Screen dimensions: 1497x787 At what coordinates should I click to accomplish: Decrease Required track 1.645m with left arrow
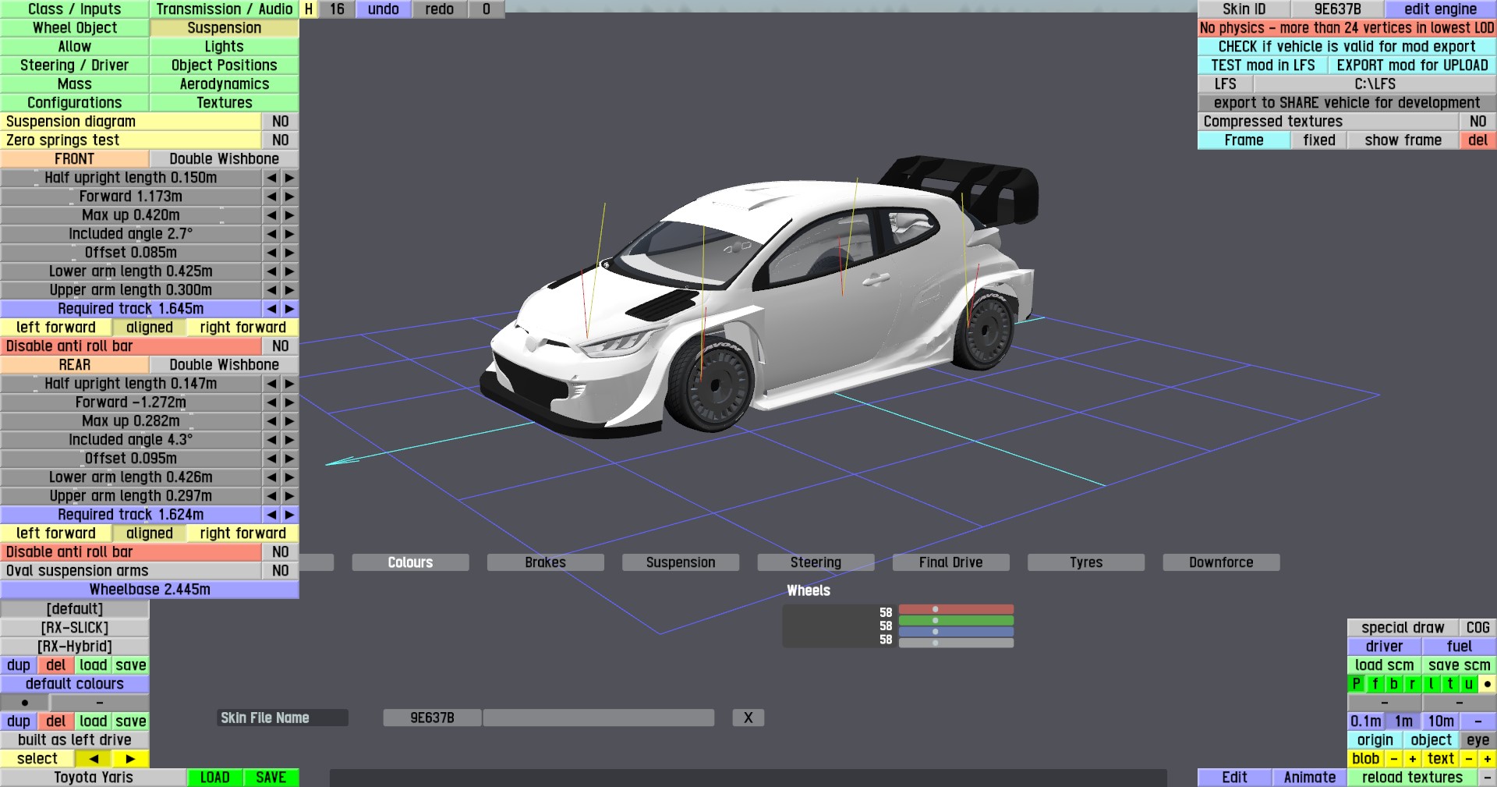[x=271, y=309]
